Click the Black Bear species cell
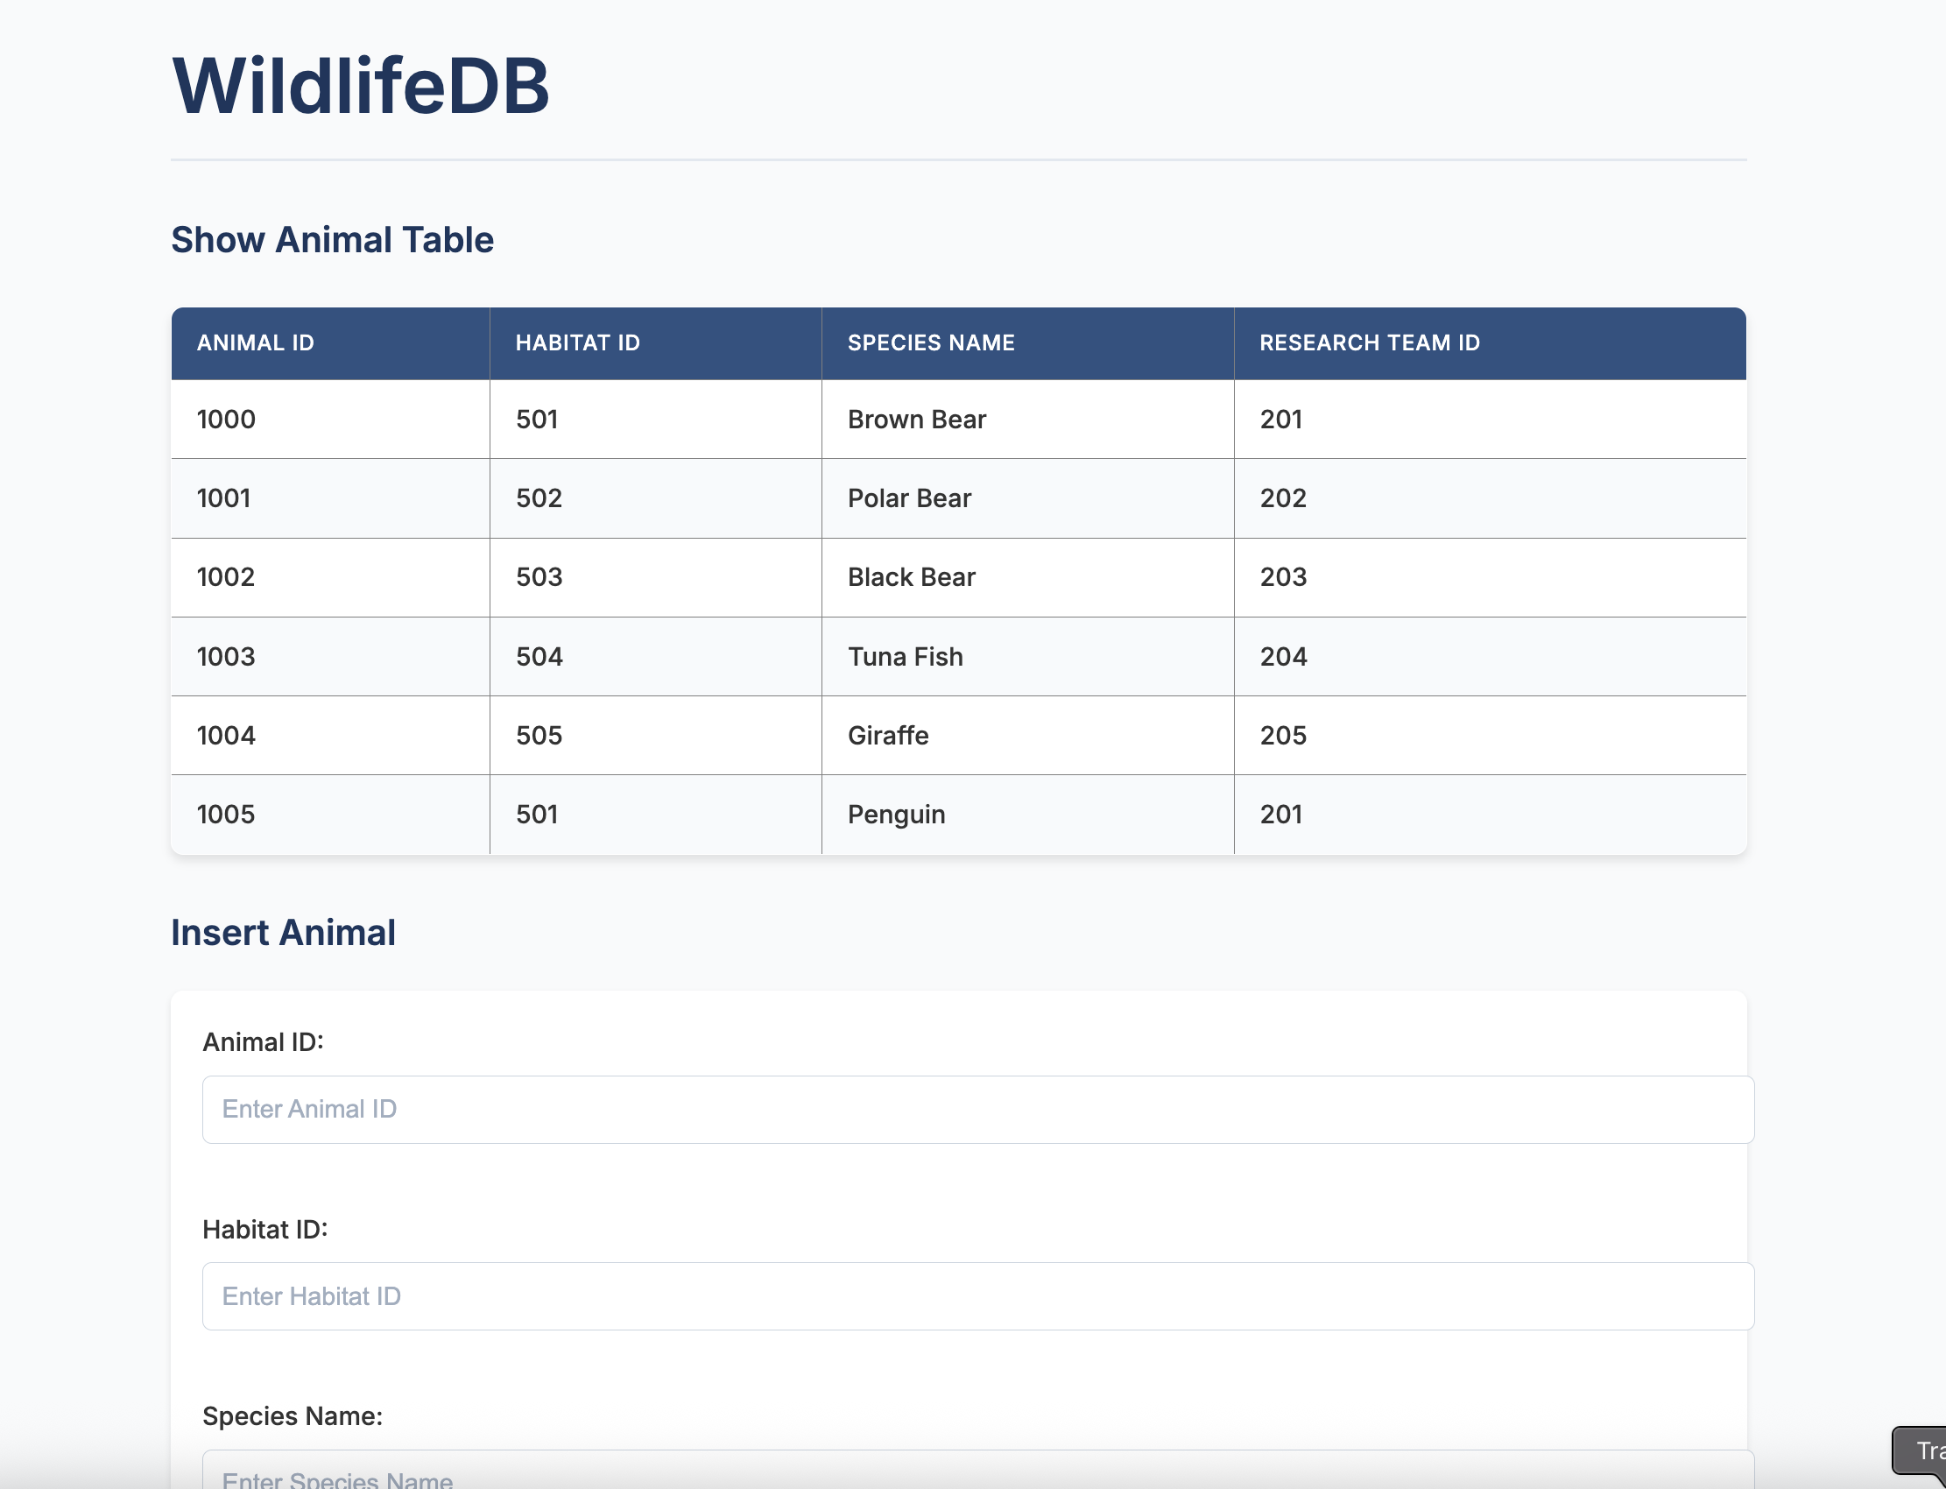1946x1489 pixels. point(1028,577)
